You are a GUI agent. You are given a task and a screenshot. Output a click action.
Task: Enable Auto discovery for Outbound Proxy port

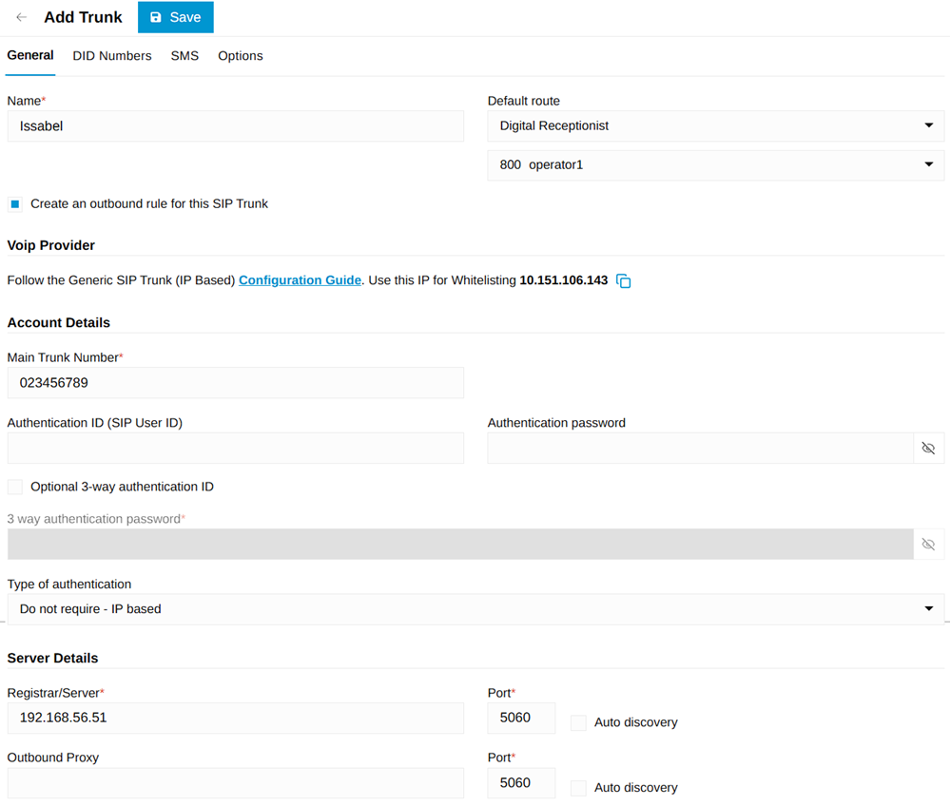tap(578, 788)
